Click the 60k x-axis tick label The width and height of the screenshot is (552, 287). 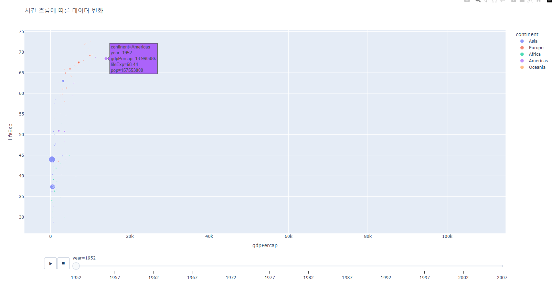pos(288,236)
